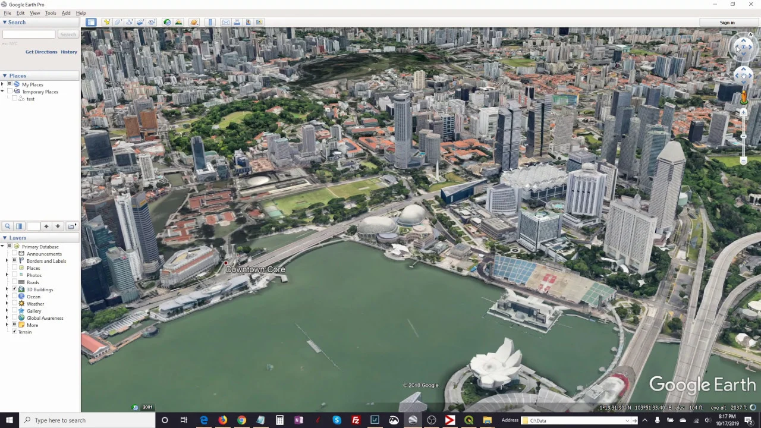Viewport: 761px width, 428px height.
Task: Launch FileZilla from the taskbar
Action: [356, 420]
